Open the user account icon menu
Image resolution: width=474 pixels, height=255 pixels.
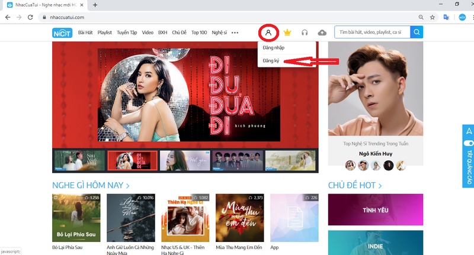(x=268, y=33)
